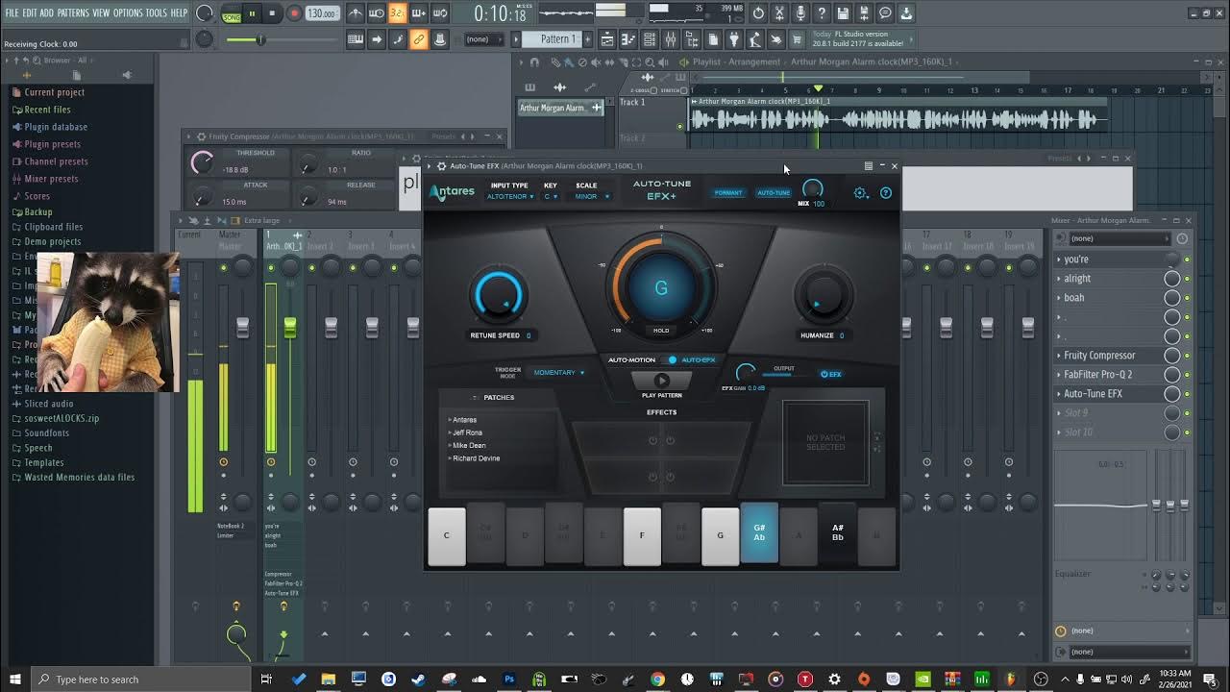Click the download update icon

click(x=906, y=13)
